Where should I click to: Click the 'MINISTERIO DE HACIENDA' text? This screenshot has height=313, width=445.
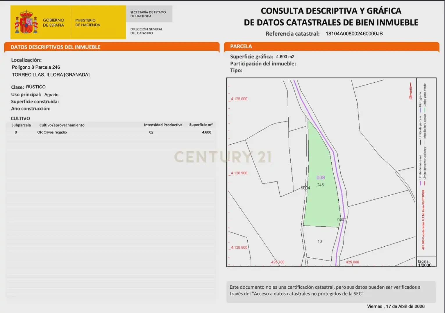coord(87,23)
